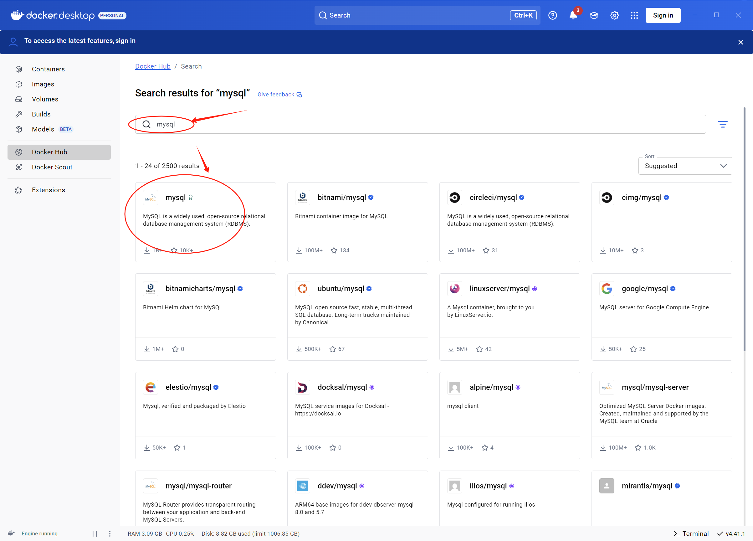Screen dimensions: 753x541
Task: Pause the Docker engine from status bar
Action: click(95, 533)
